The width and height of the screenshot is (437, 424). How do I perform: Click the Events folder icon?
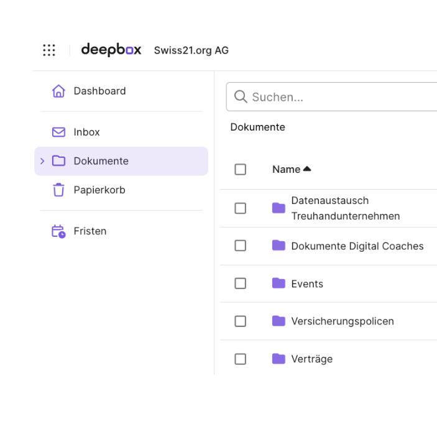pos(278,283)
